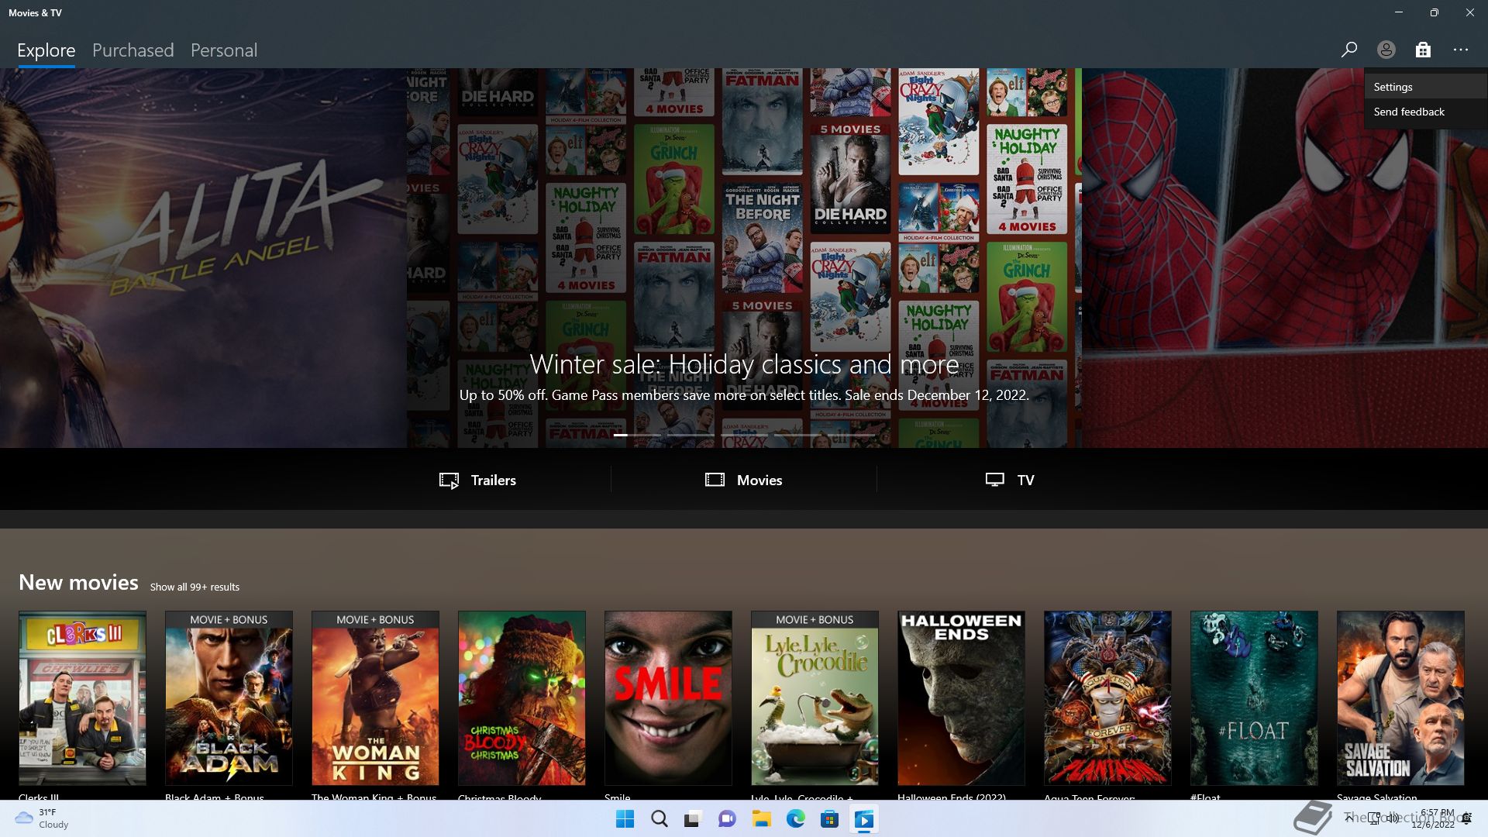The height and width of the screenshot is (837, 1488).
Task: Switch to the Explore tab
Action: click(x=46, y=50)
